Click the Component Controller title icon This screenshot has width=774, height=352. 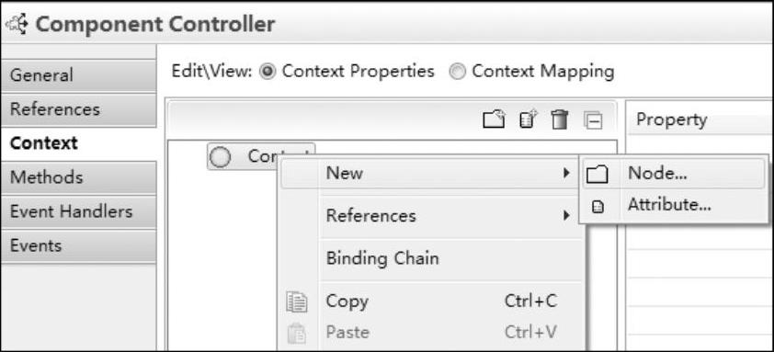tap(17, 24)
